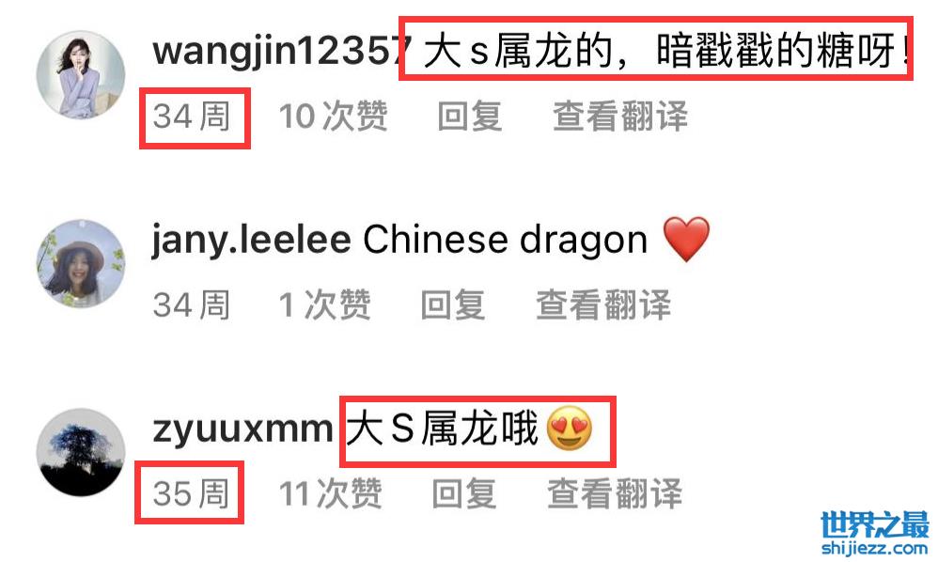Viewport: 938px width, 562px height.
Task: Reply (回复) to jany.leelee's comment
Action: tap(453, 304)
